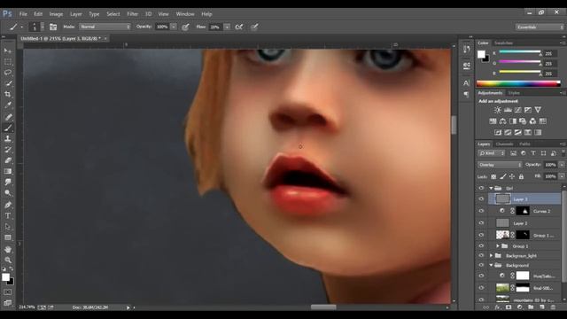Screen dimensions: 567x319
Task: Open the Window menu
Action: (x=185, y=14)
